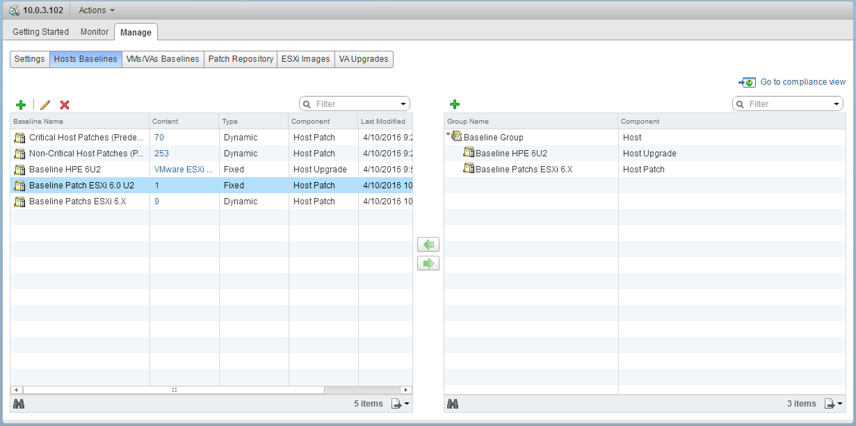The height and width of the screenshot is (426, 856).
Task: Click the right green arrow to detach a baseline
Action: pyautogui.click(x=428, y=263)
